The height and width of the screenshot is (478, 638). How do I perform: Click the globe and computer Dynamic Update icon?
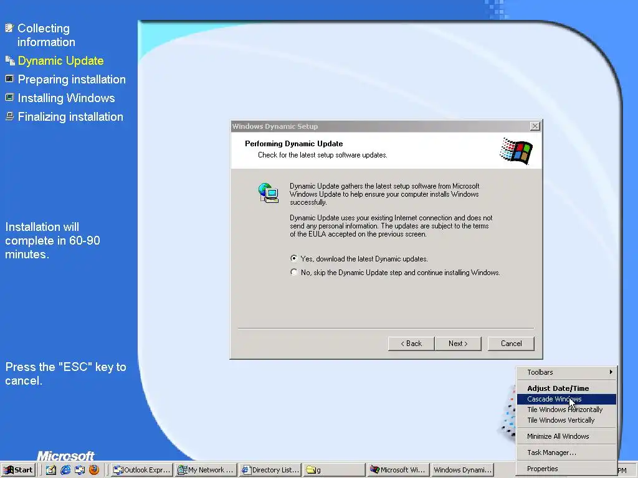point(268,193)
